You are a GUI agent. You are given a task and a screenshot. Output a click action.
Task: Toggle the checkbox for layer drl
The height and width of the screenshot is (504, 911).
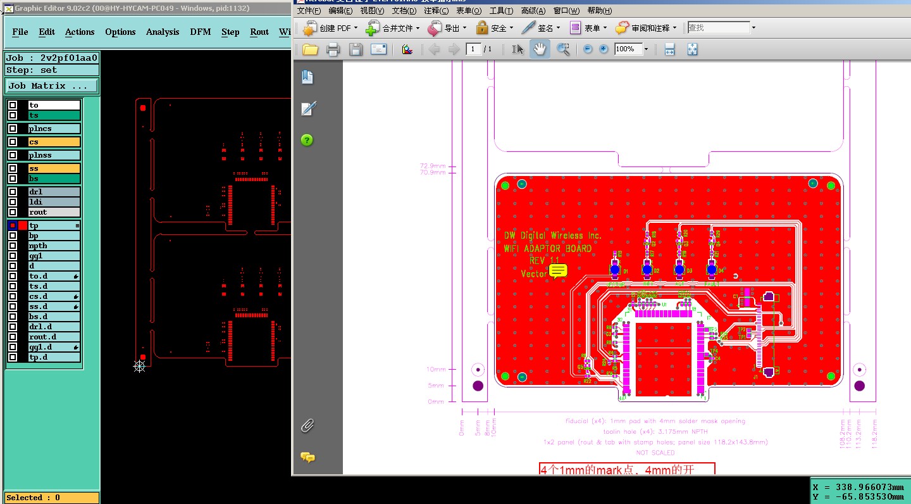click(x=13, y=192)
